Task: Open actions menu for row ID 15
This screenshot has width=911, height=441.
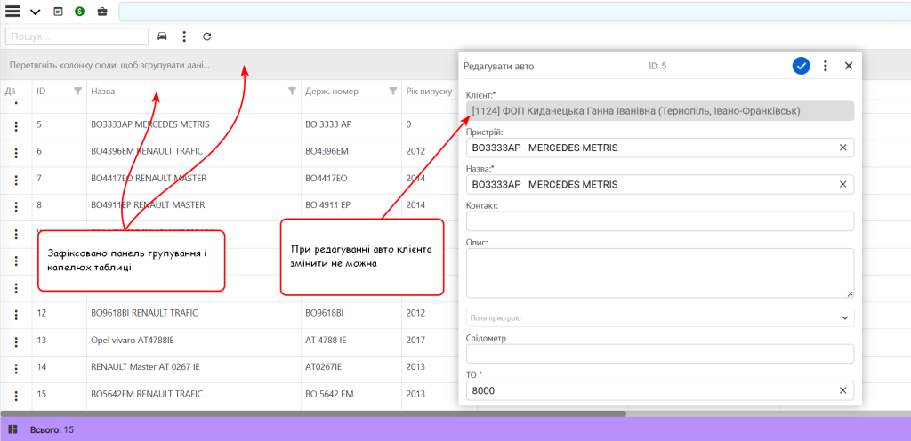Action: pos(16,396)
